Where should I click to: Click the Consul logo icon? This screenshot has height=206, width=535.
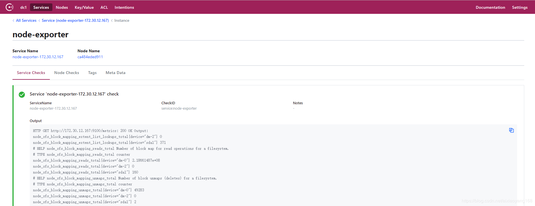tap(10, 7)
